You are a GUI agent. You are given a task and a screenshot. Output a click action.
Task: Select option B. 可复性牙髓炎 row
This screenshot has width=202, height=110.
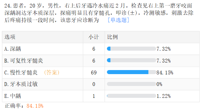101,61
